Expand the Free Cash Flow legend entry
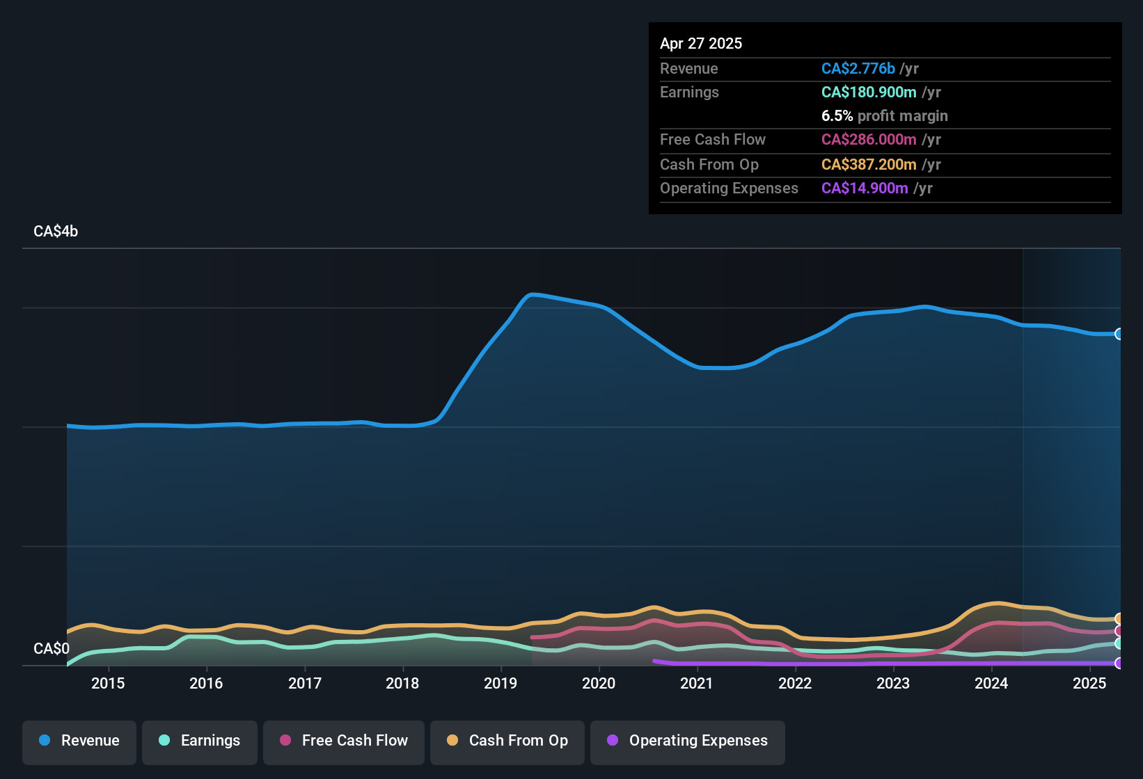The image size is (1143, 779). pyautogui.click(x=343, y=741)
